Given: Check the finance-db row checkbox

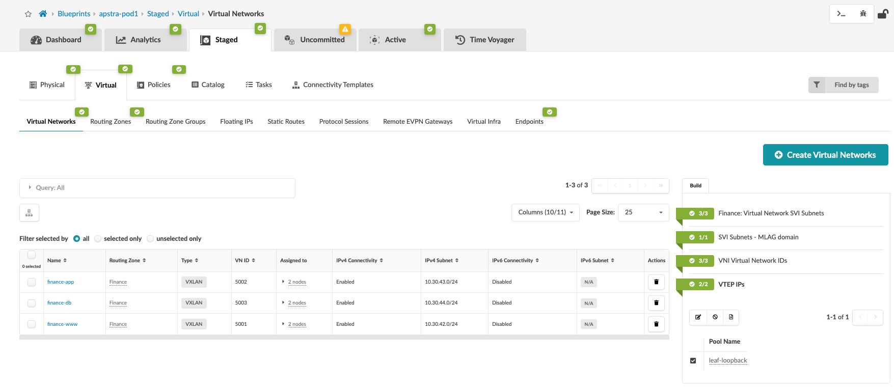Looking at the screenshot, I should pos(32,303).
